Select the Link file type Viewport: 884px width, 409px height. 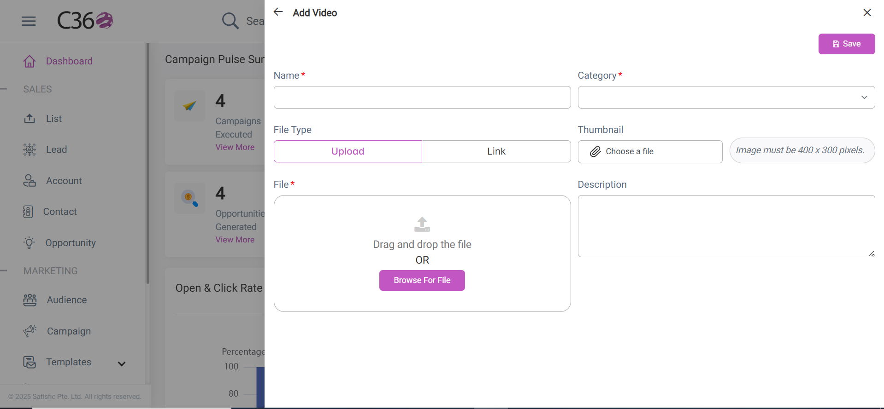coord(496,151)
